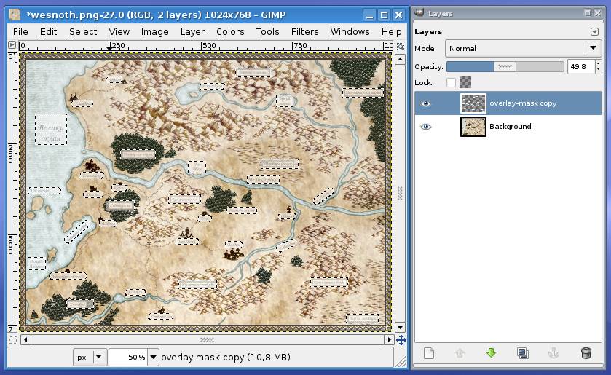Click the opacity value field 49,8
This screenshot has width=611, height=375.
coord(580,67)
